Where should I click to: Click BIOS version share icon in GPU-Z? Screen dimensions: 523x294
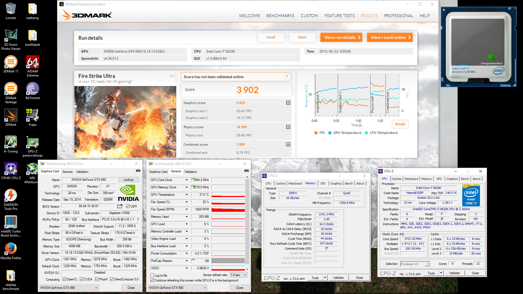pos(120,206)
